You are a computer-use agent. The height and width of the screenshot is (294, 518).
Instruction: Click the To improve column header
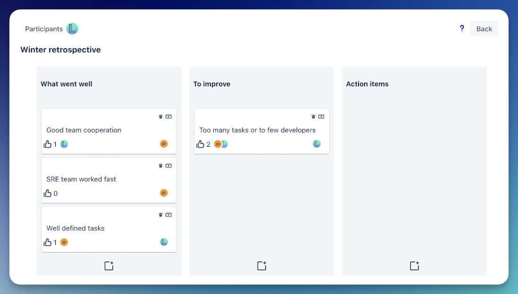tap(212, 84)
